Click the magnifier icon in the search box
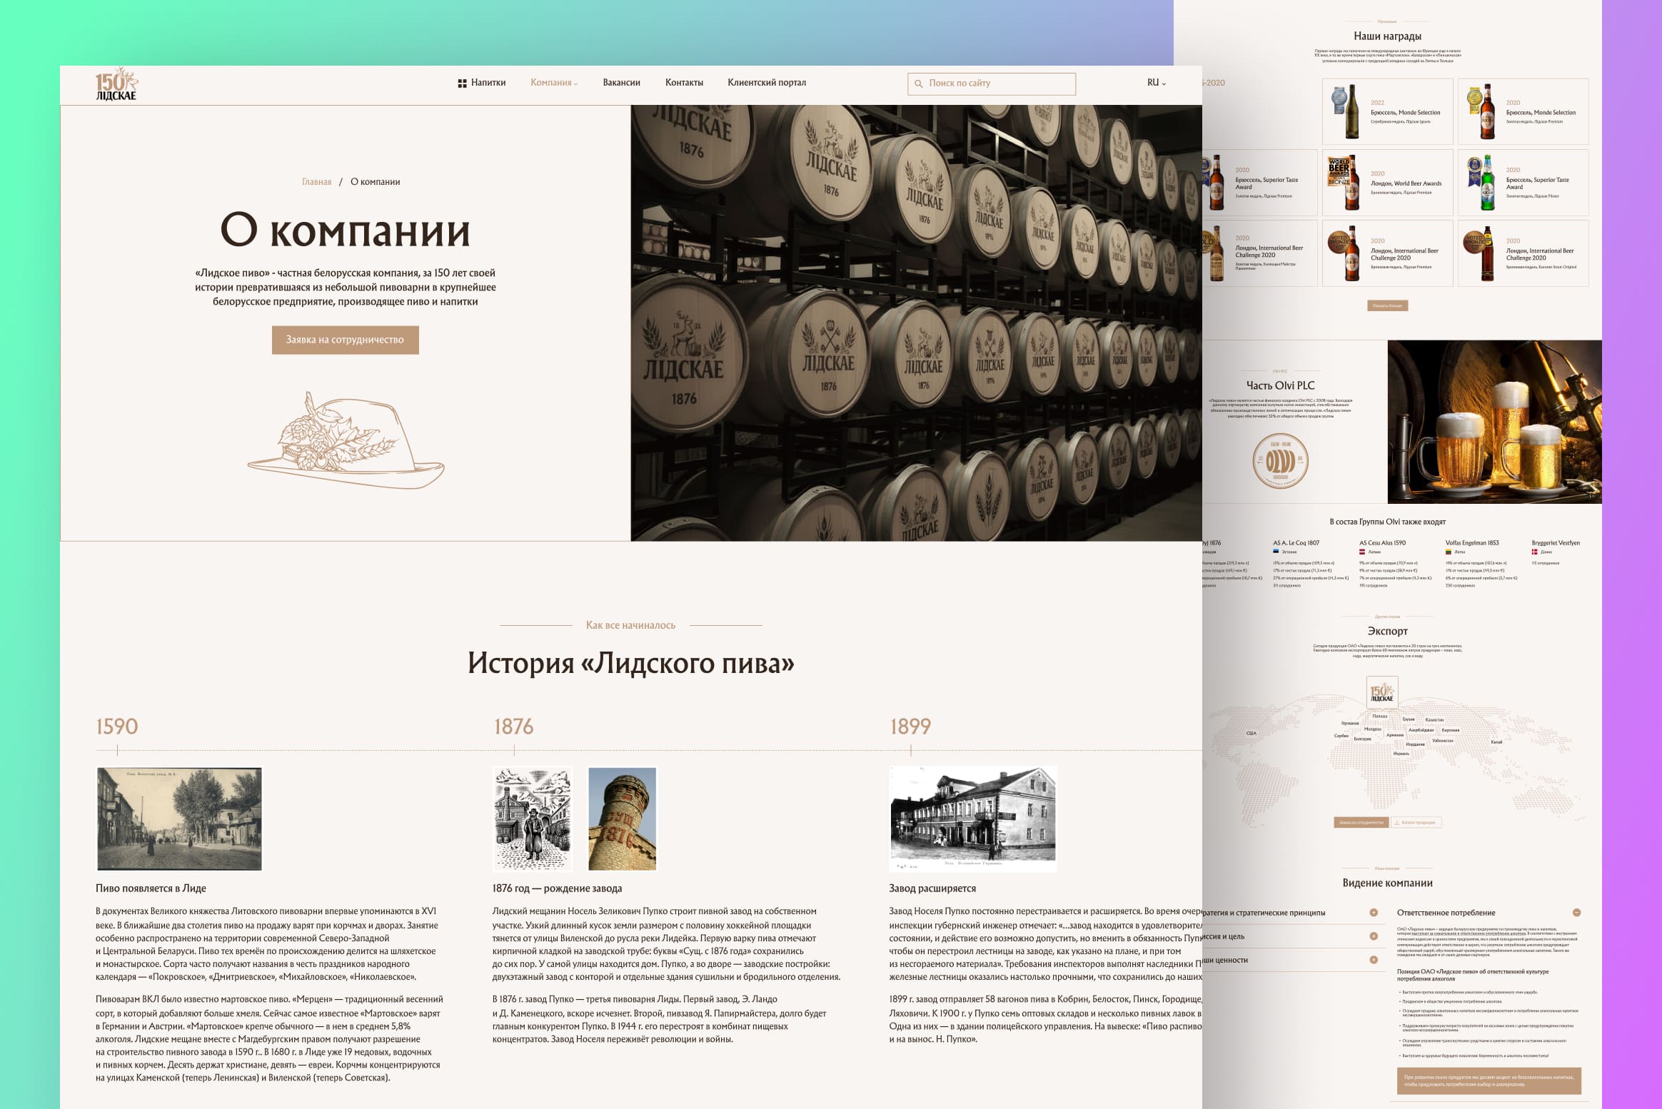 click(919, 83)
